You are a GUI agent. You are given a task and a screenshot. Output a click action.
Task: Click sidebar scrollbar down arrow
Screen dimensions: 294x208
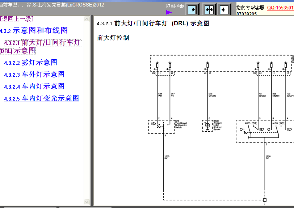pyautogui.click(x=87, y=202)
